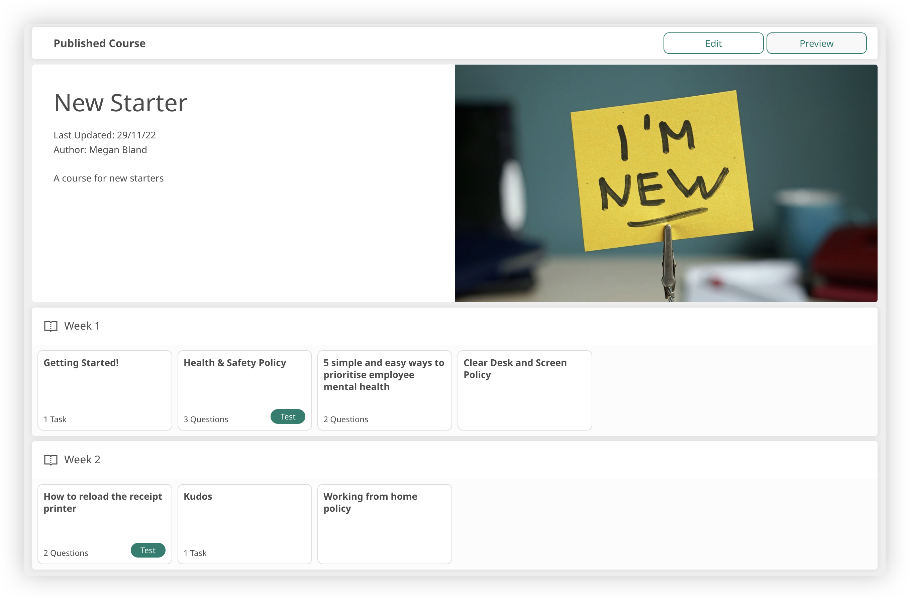Click the Edit button
This screenshot has height=600, width=910.
(713, 43)
